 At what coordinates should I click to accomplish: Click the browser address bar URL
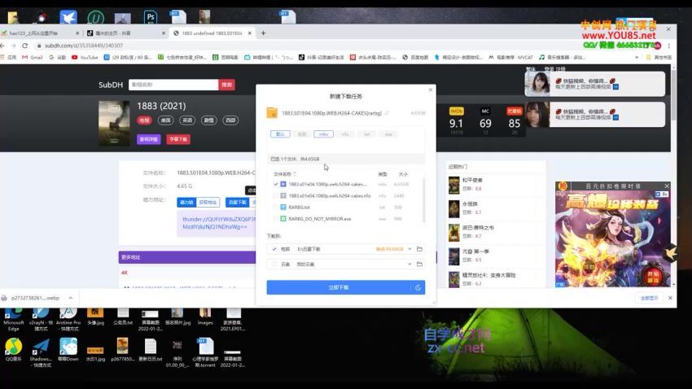[84, 46]
